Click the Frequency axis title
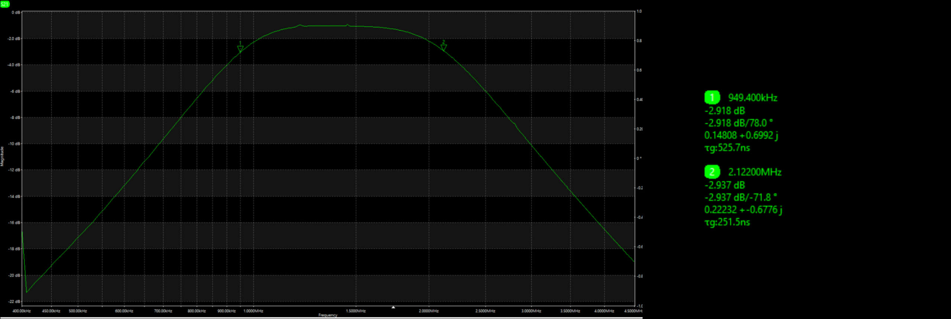The height and width of the screenshot is (319, 951). click(x=328, y=315)
